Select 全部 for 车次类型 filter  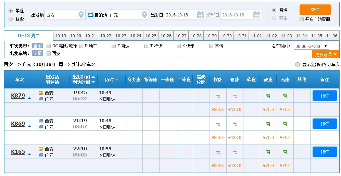coord(37,46)
